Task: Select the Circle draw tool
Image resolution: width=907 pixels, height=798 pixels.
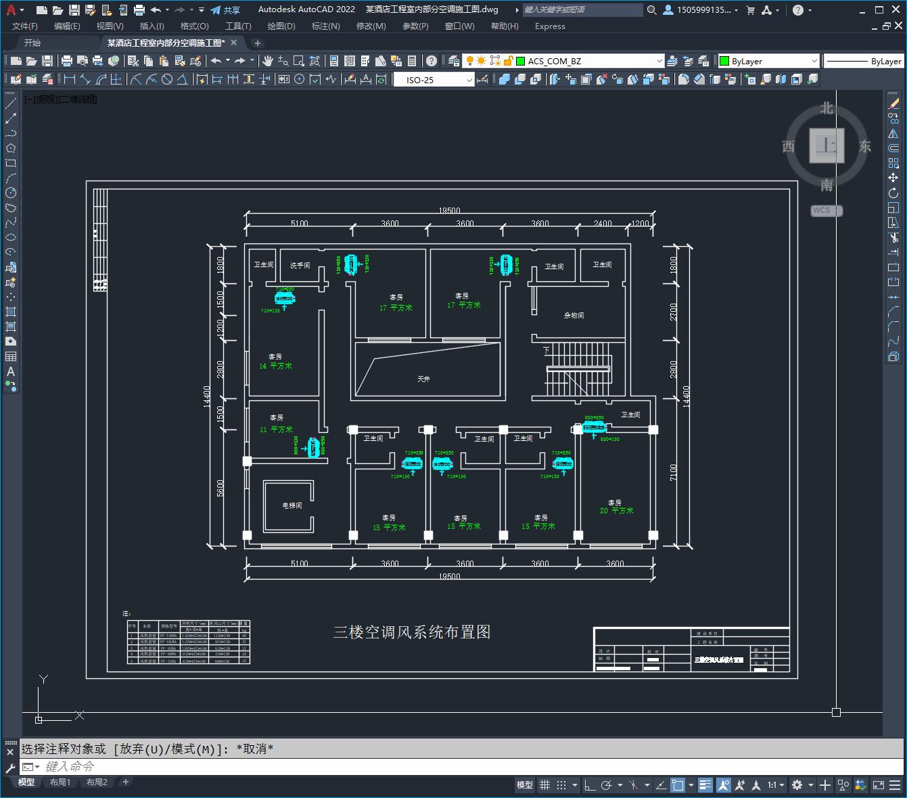Action: (11, 193)
